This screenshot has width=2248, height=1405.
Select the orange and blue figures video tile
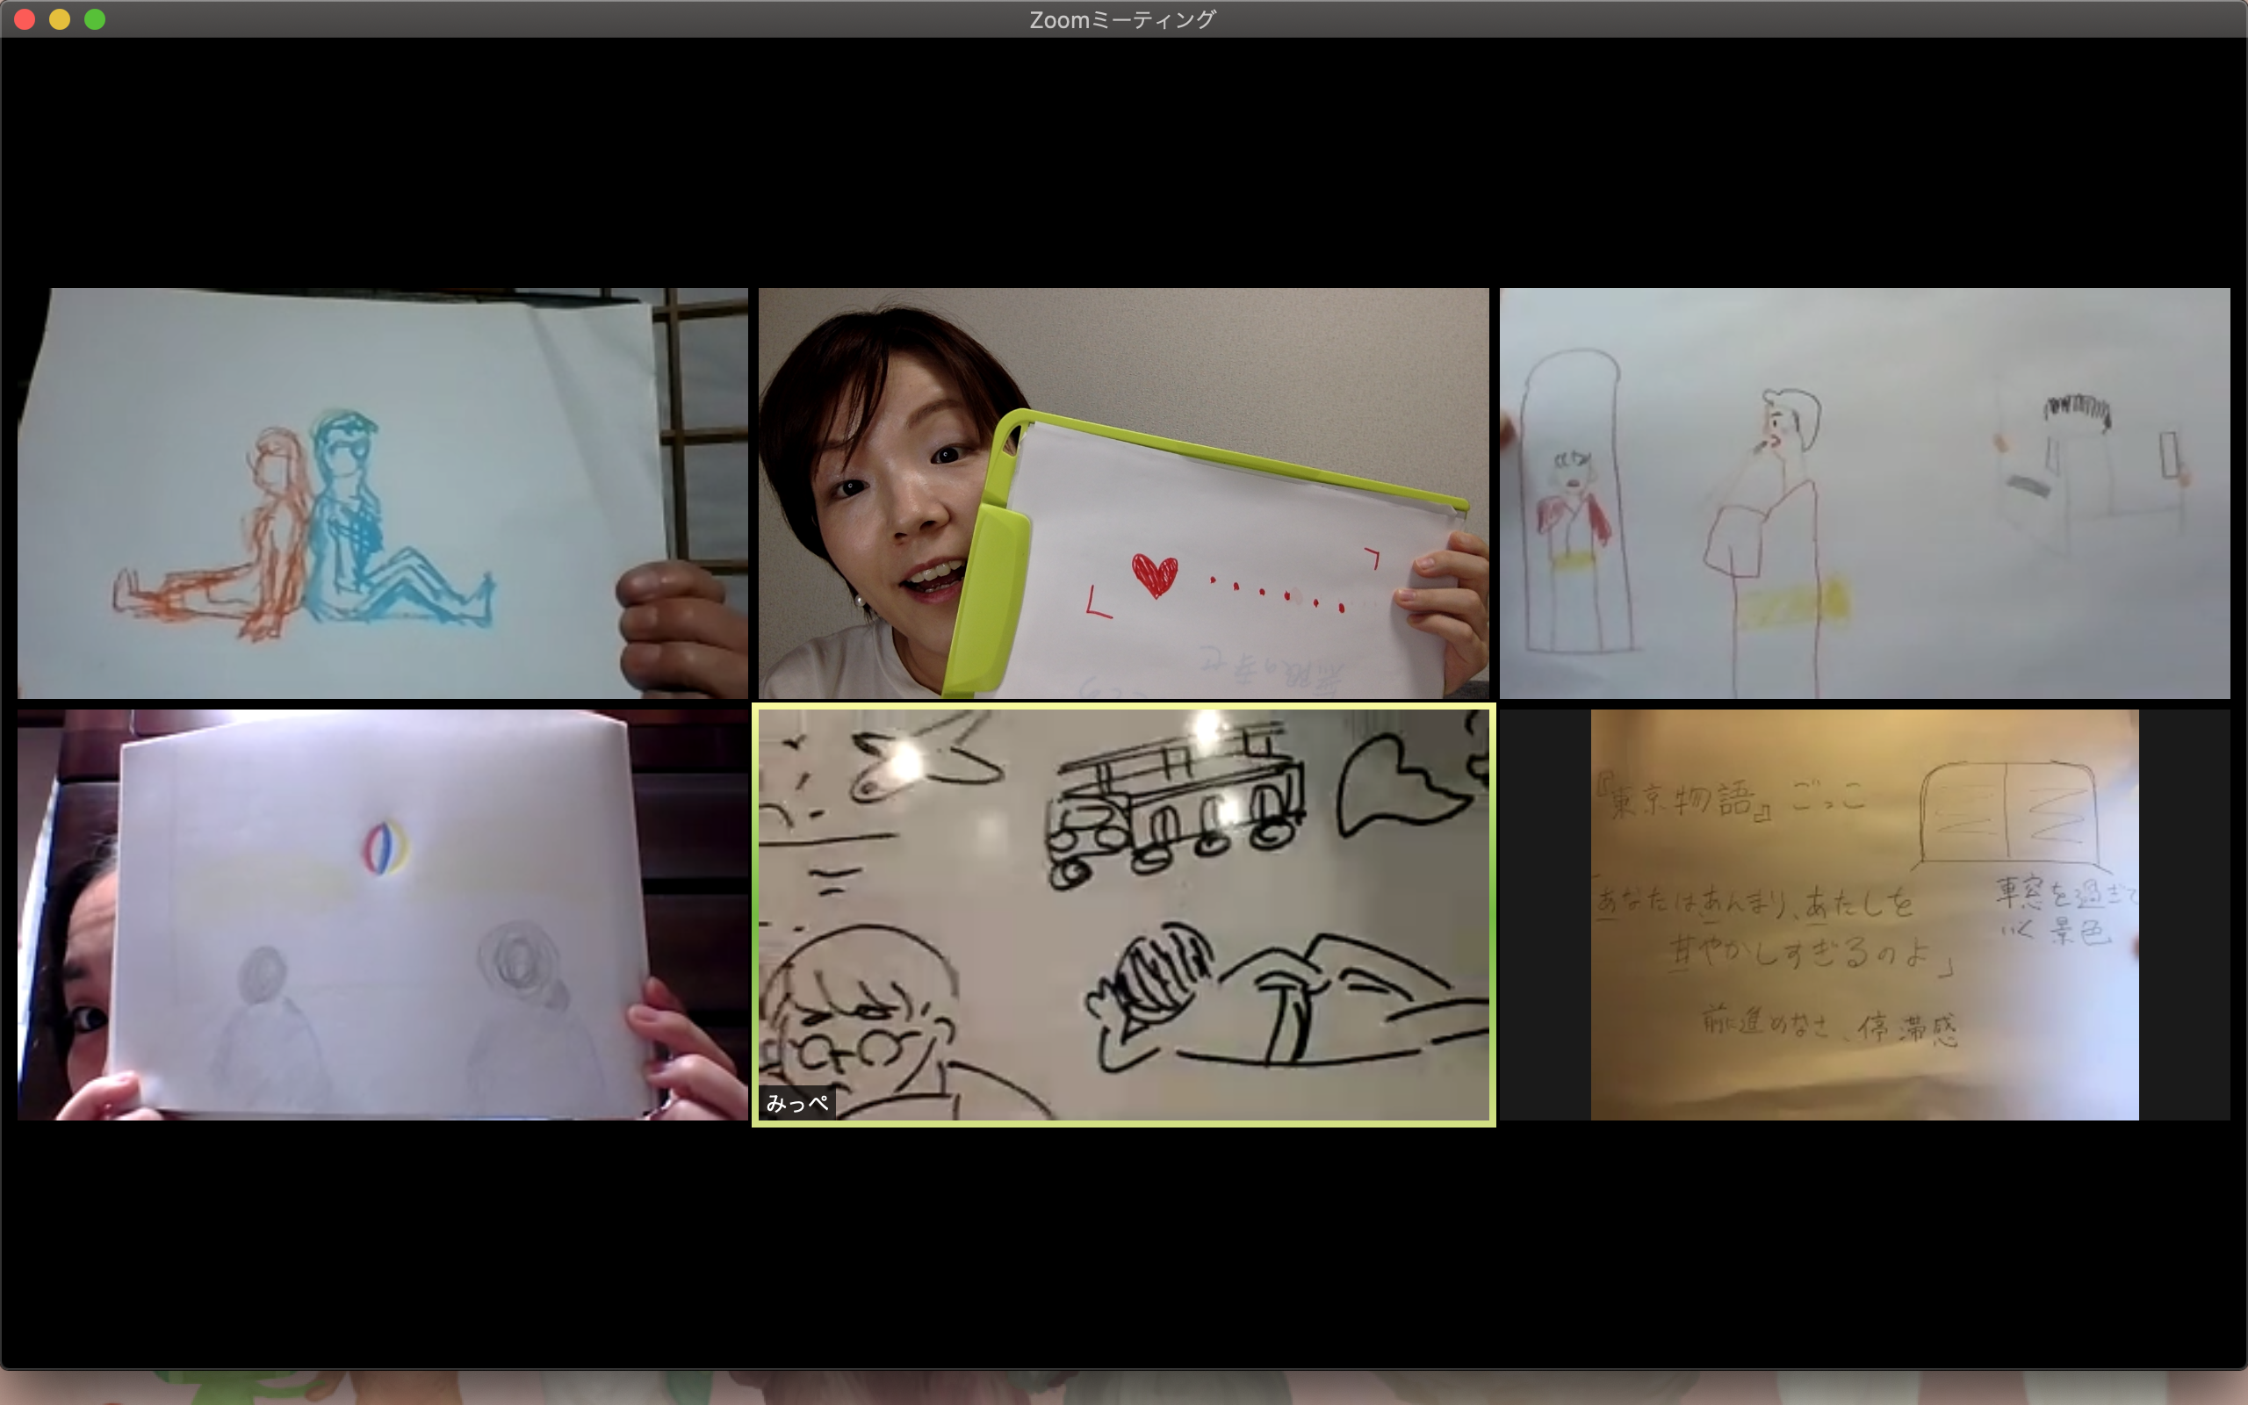pos(382,493)
